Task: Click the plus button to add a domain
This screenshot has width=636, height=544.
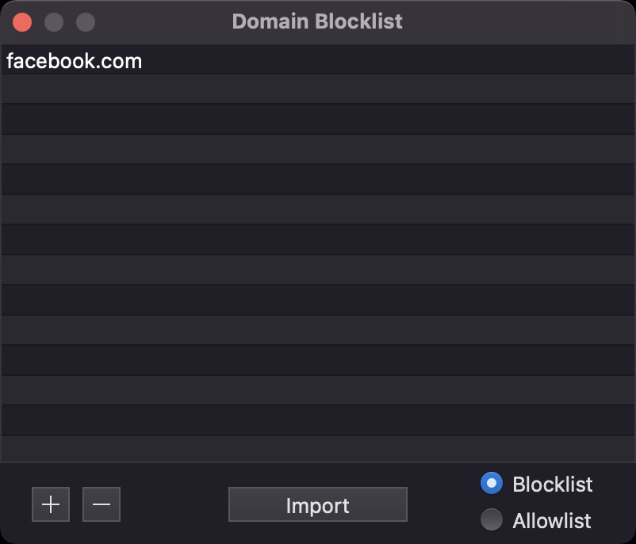Action: pyautogui.click(x=51, y=504)
